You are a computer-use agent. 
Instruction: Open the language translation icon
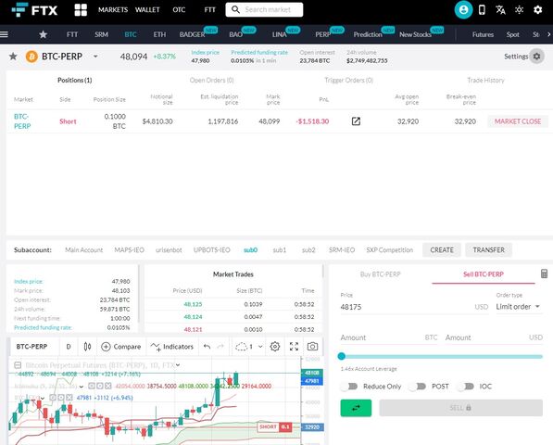tap(500, 9)
